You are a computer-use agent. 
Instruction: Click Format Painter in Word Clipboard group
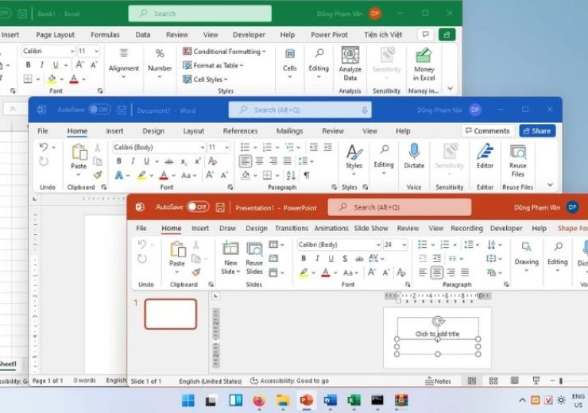(98, 175)
